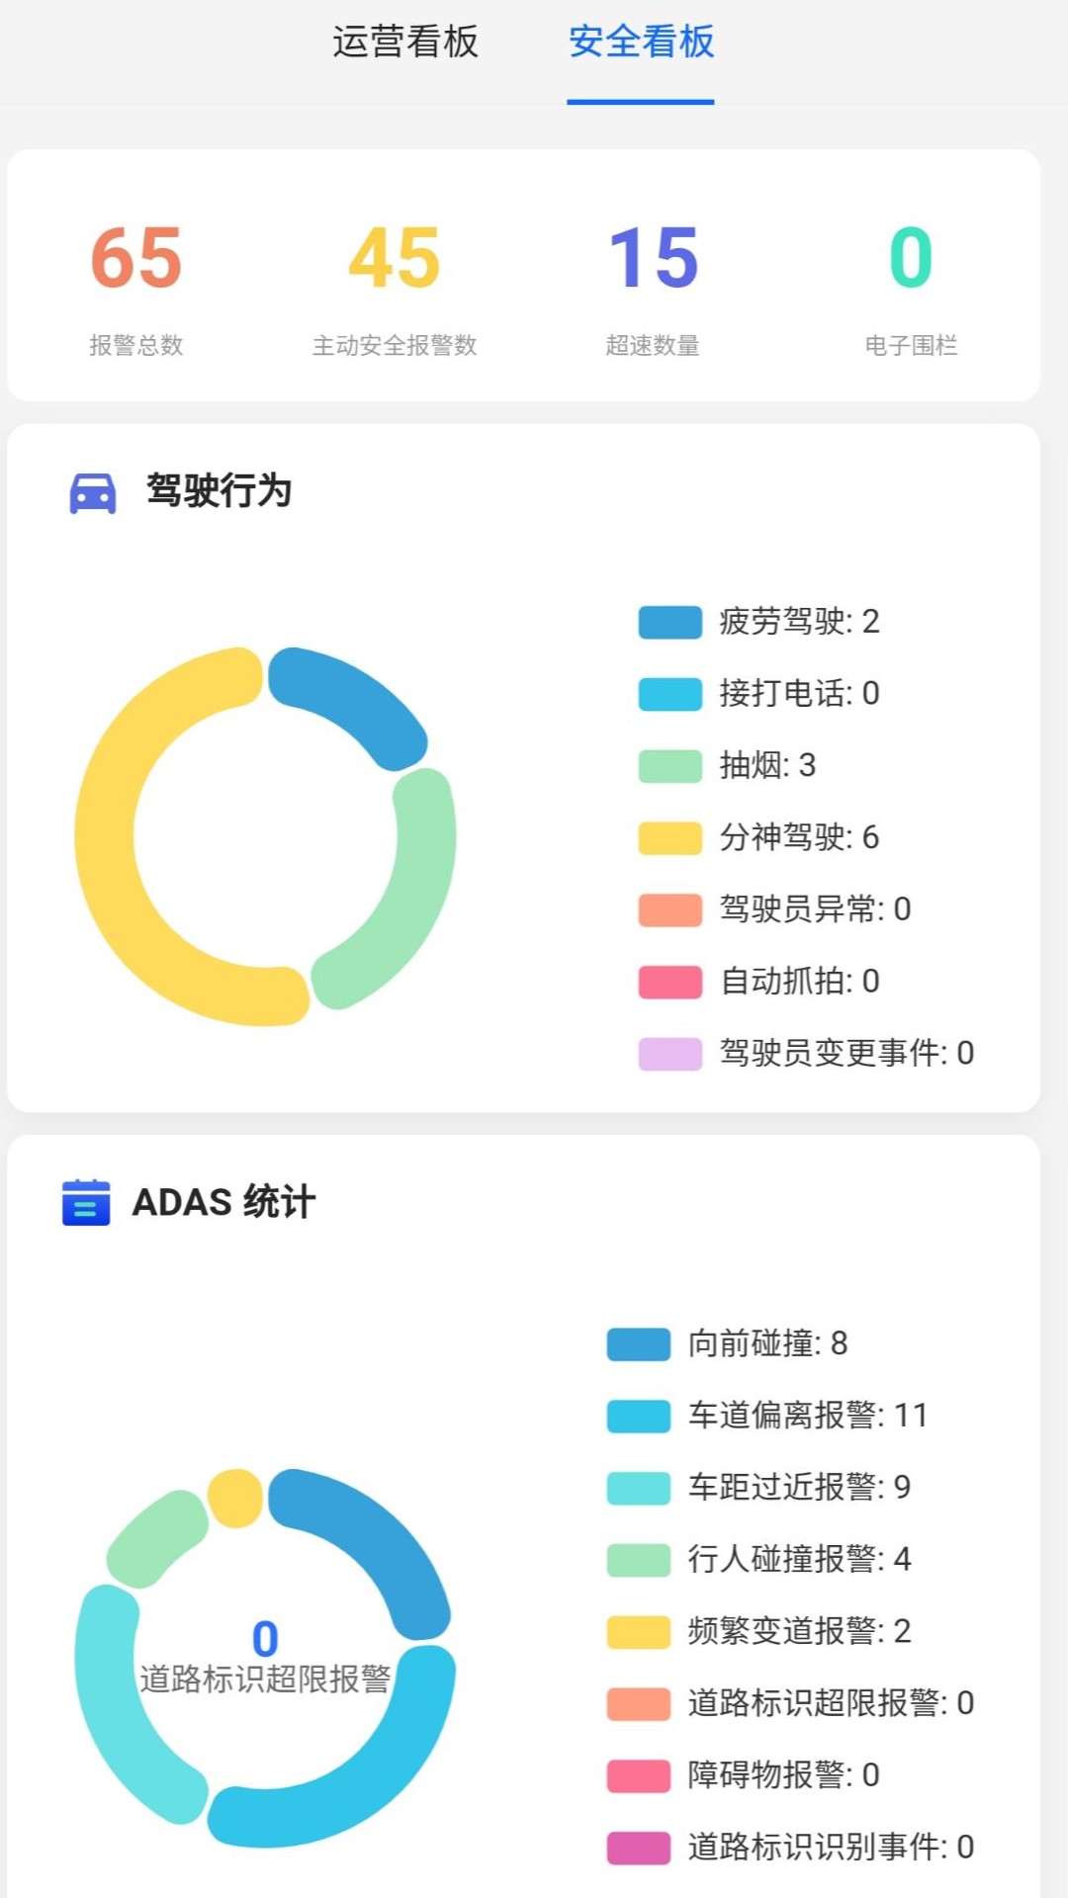This screenshot has width=1068, height=1898.
Task: Tap the 超速数量 15 statistic
Action: (653, 285)
